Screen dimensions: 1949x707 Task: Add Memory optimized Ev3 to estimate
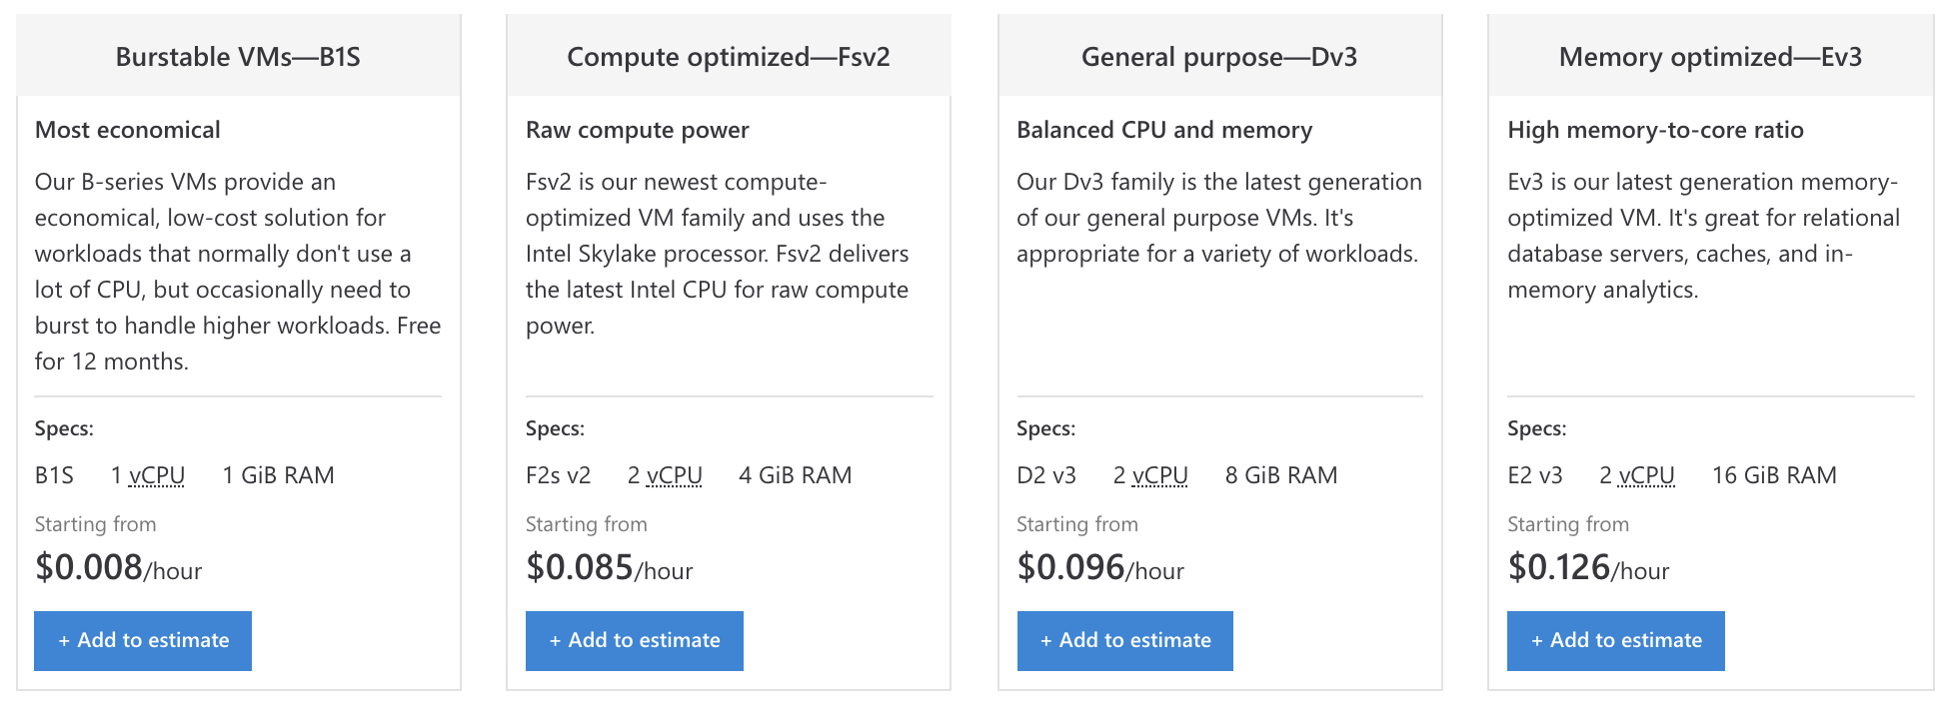[1616, 640]
